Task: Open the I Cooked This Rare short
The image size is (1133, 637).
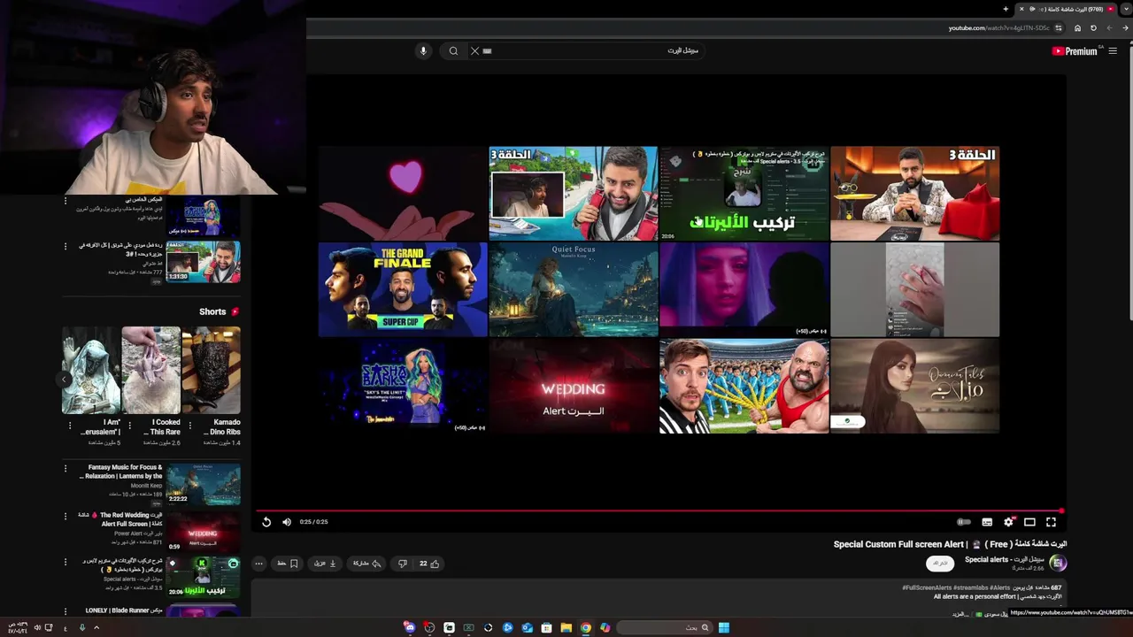Action: (150, 370)
